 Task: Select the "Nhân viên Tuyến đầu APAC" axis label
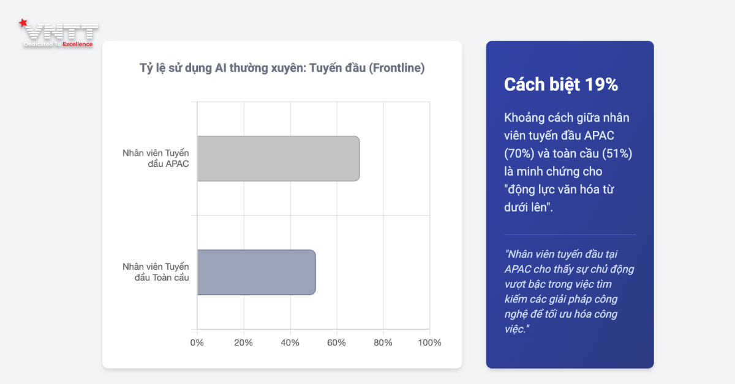(156, 158)
